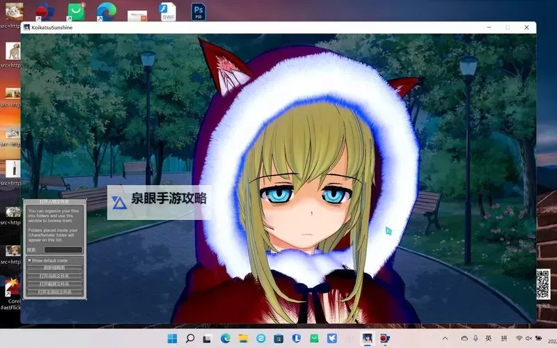Open the Microsoft Edge desktop shortcut
This screenshot has width=557, height=348.
click(x=106, y=12)
